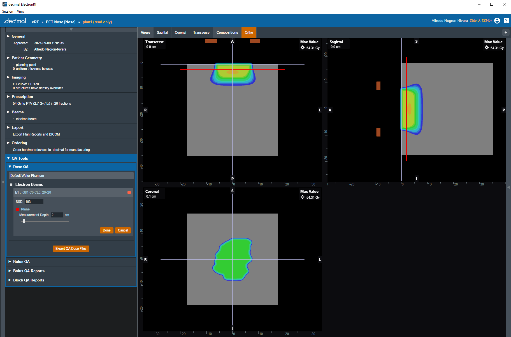
Task: Expand the Block QA Reports section
Action: 28,280
